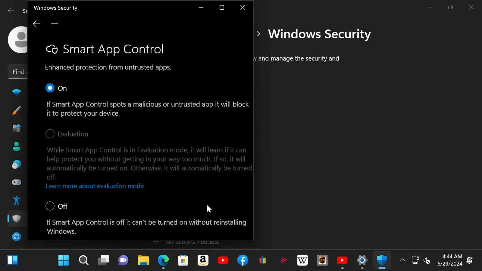The width and height of the screenshot is (482, 271).
Task: Open Chat app on the taskbar
Action: [x=123, y=260]
